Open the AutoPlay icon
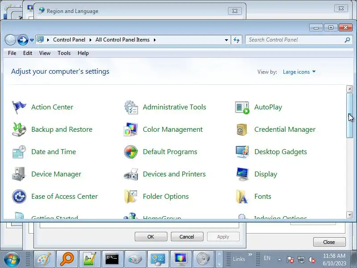The image size is (357, 268). 242,107
